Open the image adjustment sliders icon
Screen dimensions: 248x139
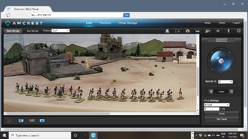10,121
